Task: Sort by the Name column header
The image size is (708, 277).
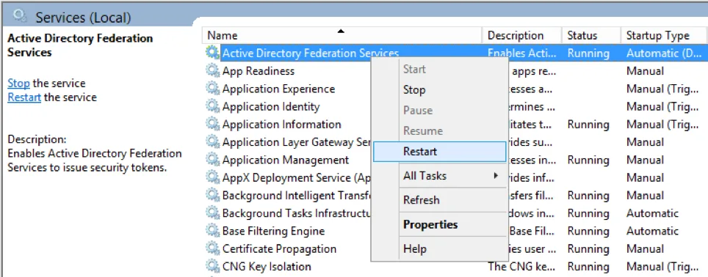Action: tap(342, 36)
